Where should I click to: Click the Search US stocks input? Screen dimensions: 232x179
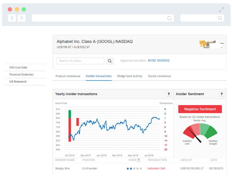pos(80,61)
